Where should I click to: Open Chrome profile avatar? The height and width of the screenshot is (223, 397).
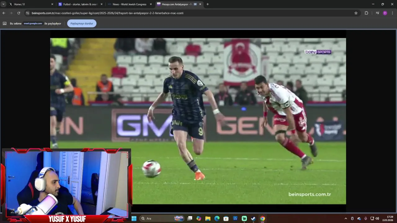point(385,13)
